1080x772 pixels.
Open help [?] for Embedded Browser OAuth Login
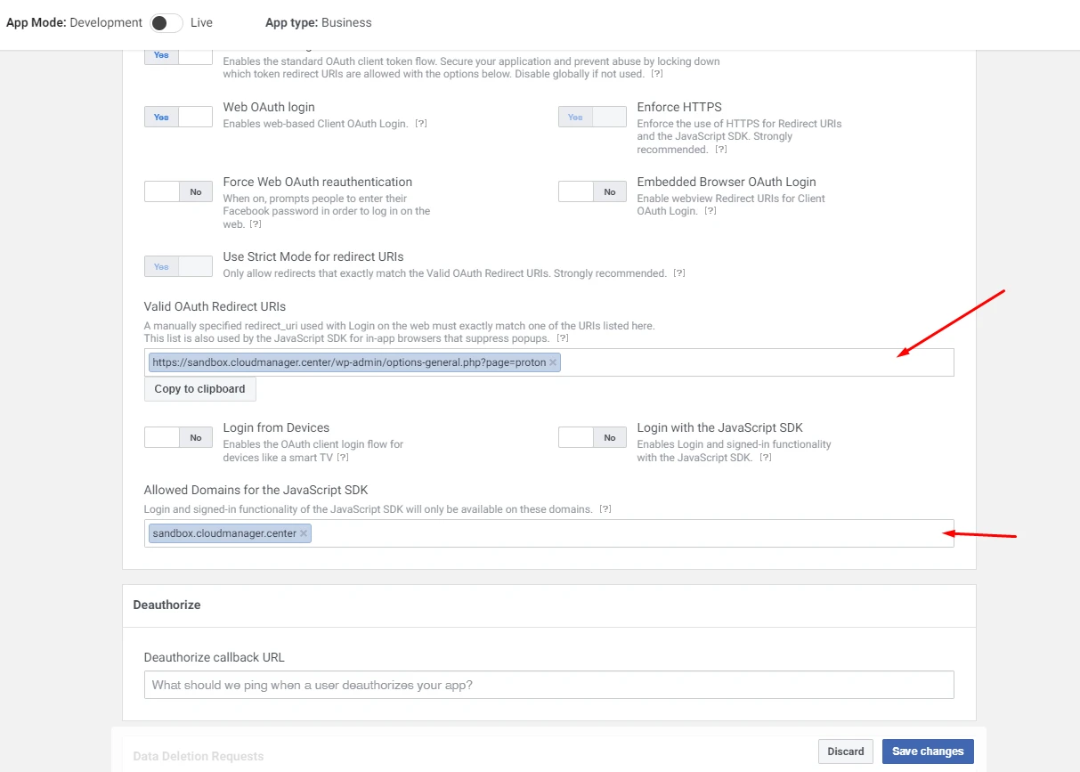pos(711,211)
